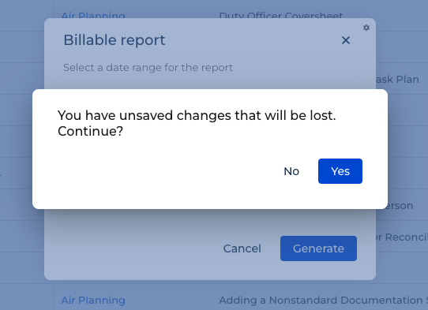This screenshot has width=428, height=310.
Task: Generate the billable report
Action: coord(318,248)
